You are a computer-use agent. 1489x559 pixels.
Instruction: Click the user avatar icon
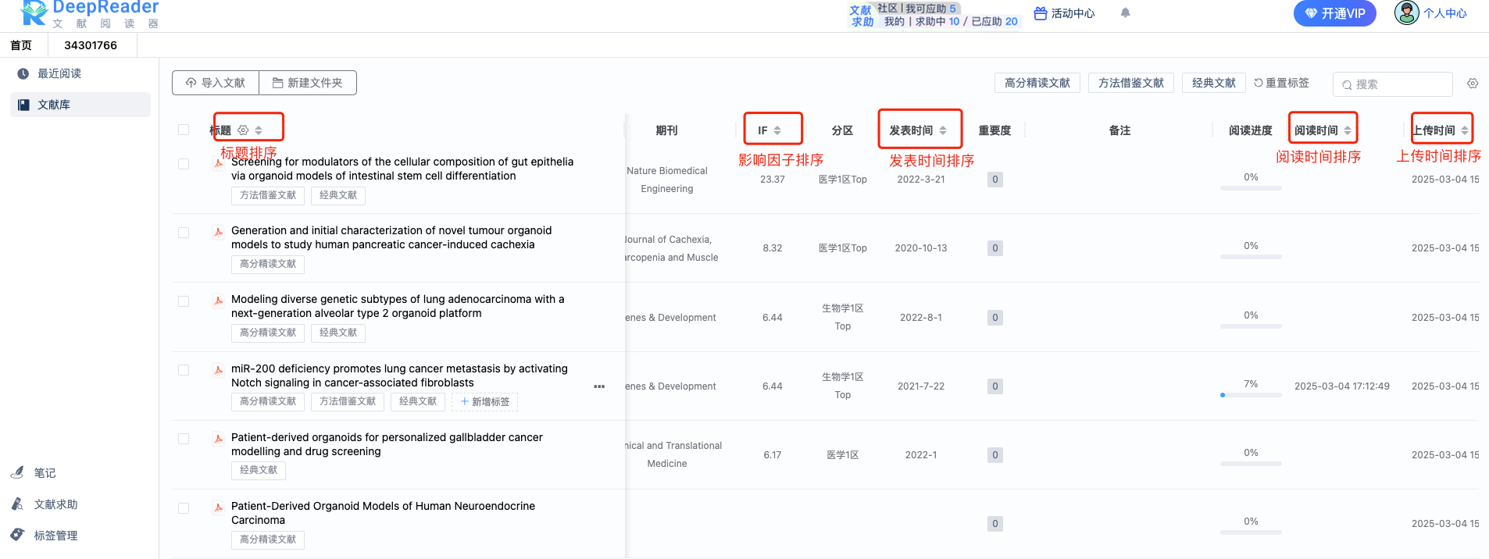pos(1406,12)
